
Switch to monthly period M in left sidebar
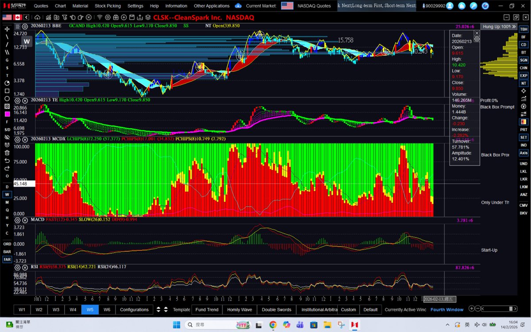(x=7, y=202)
